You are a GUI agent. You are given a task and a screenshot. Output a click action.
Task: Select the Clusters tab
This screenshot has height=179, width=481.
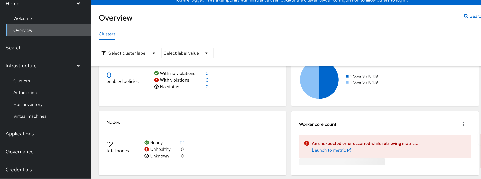point(107,34)
